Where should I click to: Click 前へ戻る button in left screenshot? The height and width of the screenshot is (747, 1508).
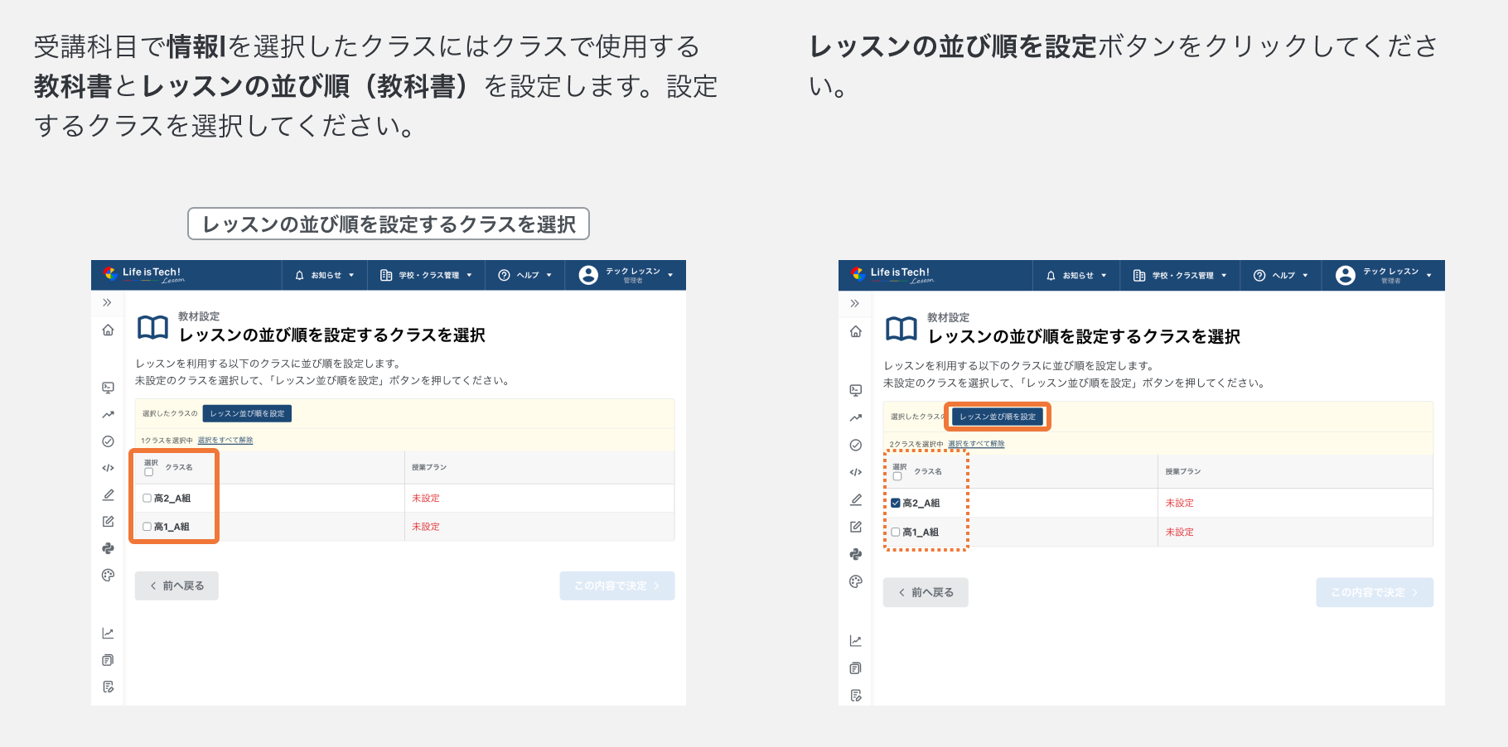pos(176,586)
